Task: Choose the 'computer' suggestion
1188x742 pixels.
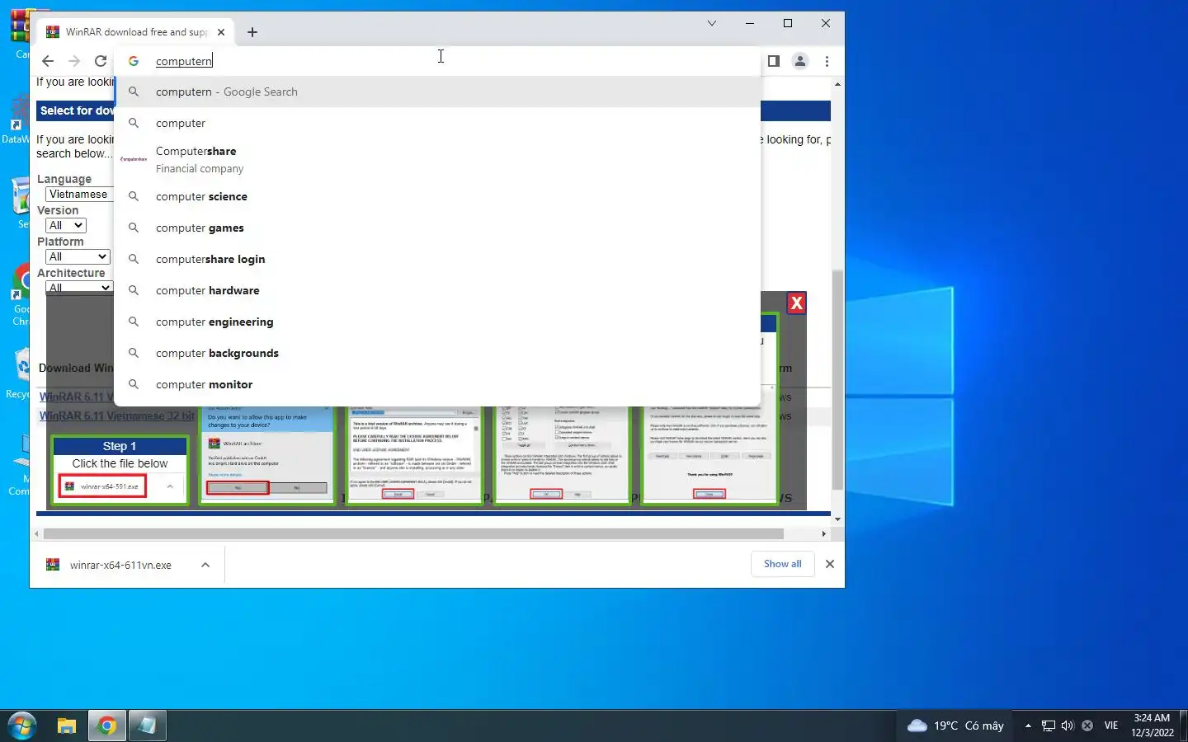Action: 438,123
